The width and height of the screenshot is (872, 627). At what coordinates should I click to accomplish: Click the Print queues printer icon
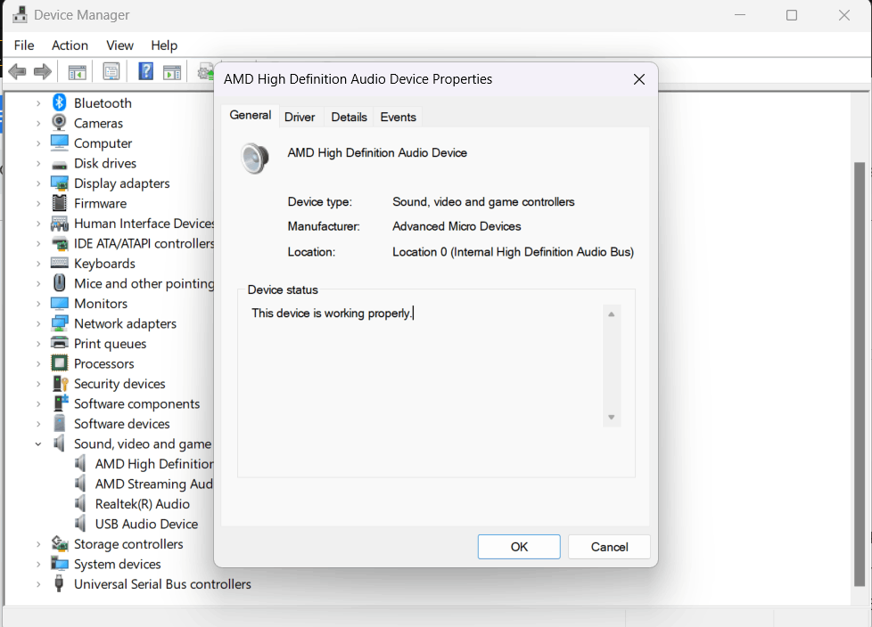tap(59, 343)
